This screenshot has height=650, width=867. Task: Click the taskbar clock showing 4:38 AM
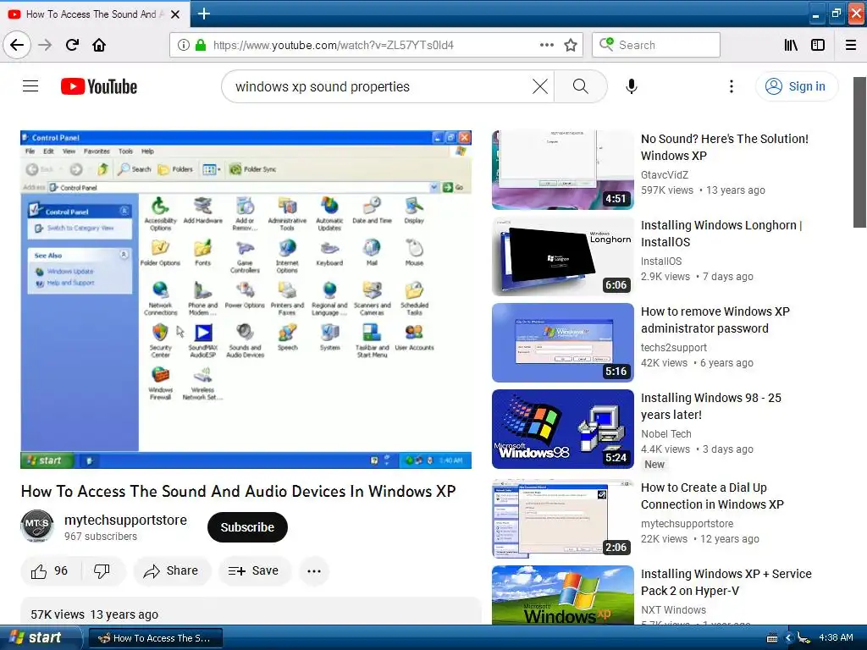(x=836, y=637)
